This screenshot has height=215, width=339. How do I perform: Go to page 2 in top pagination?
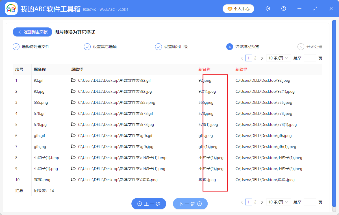coord(255,58)
